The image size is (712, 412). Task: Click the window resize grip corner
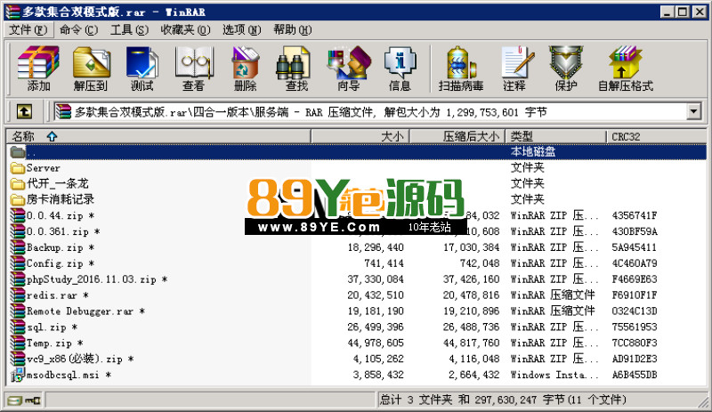pyautogui.click(x=703, y=402)
